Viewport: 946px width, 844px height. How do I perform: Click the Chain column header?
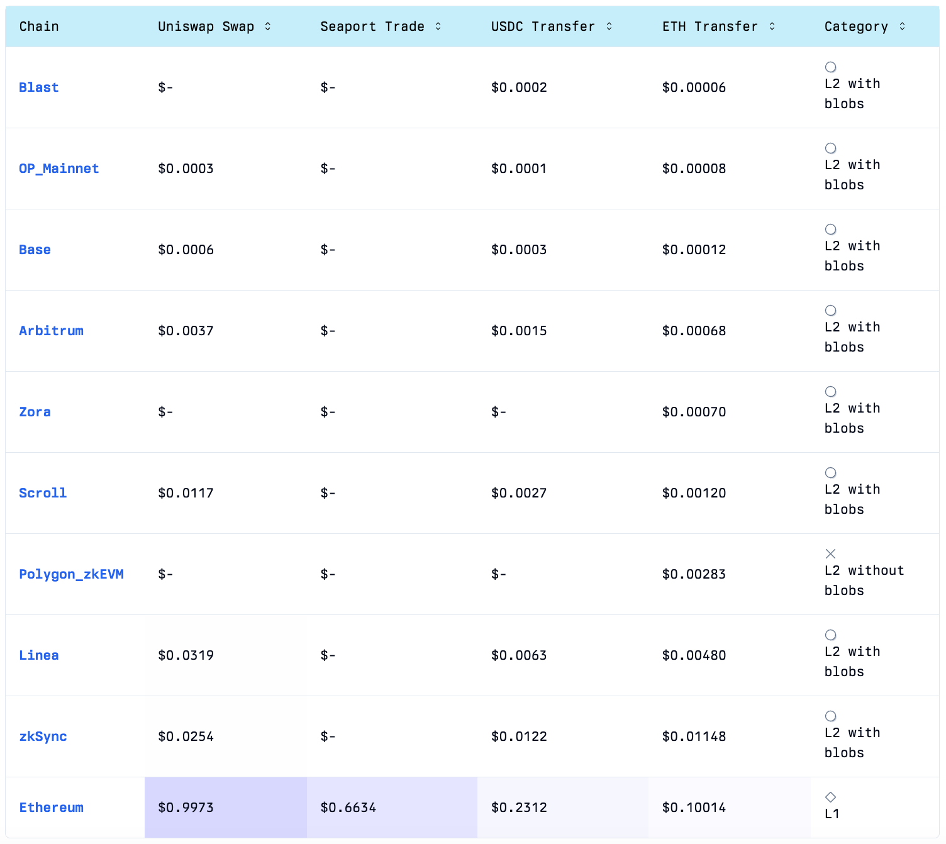coord(39,26)
